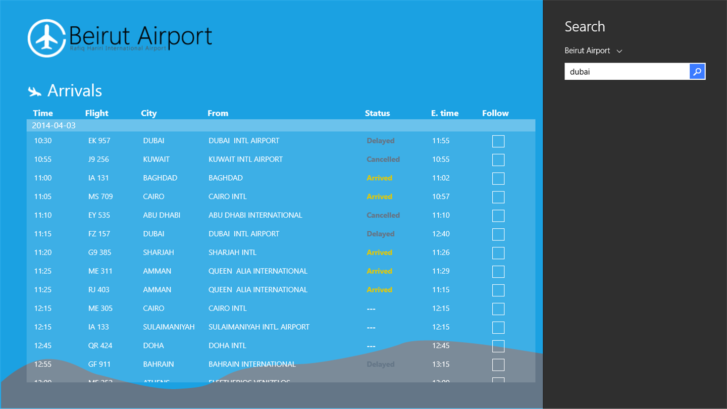Select flight number EK 957
727x409 pixels.
point(99,141)
